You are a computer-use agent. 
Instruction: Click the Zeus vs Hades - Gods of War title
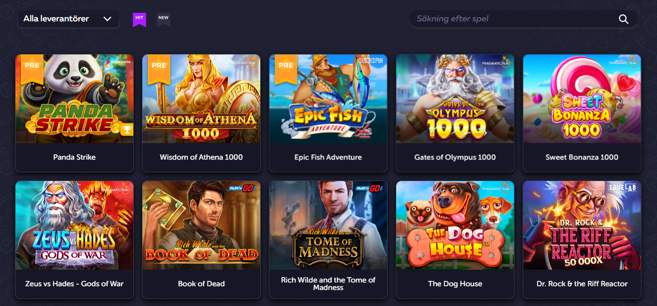(x=74, y=284)
